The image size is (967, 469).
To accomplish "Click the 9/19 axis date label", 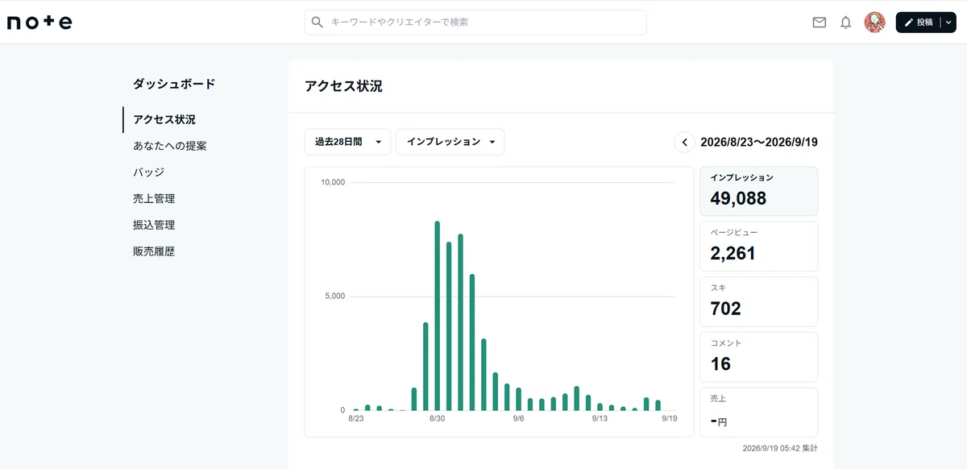I will [670, 419].
